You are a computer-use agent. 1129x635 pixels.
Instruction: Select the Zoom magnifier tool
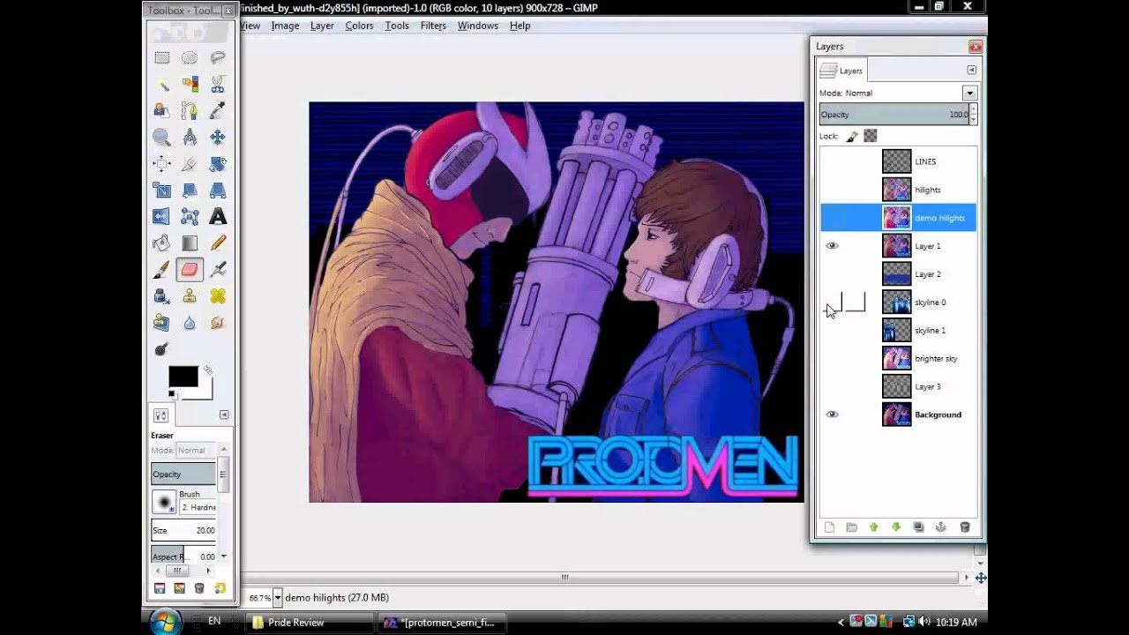tap(162, 138)
